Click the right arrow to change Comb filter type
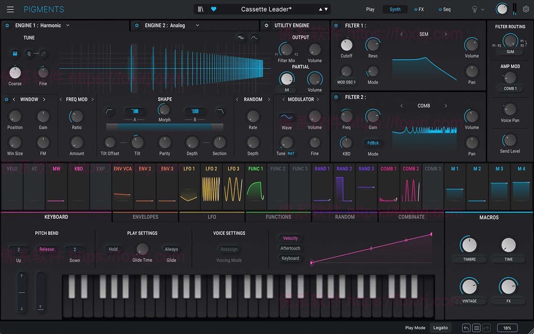The image size is (534, 334). (445, 106)
